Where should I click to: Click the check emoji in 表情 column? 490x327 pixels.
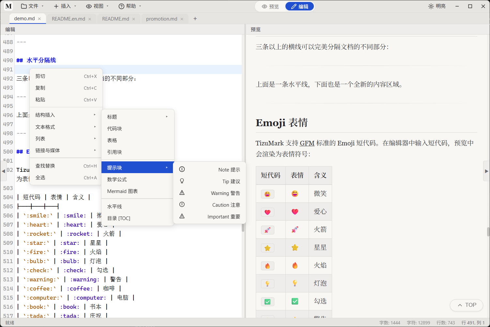click(x=295, y=301)
